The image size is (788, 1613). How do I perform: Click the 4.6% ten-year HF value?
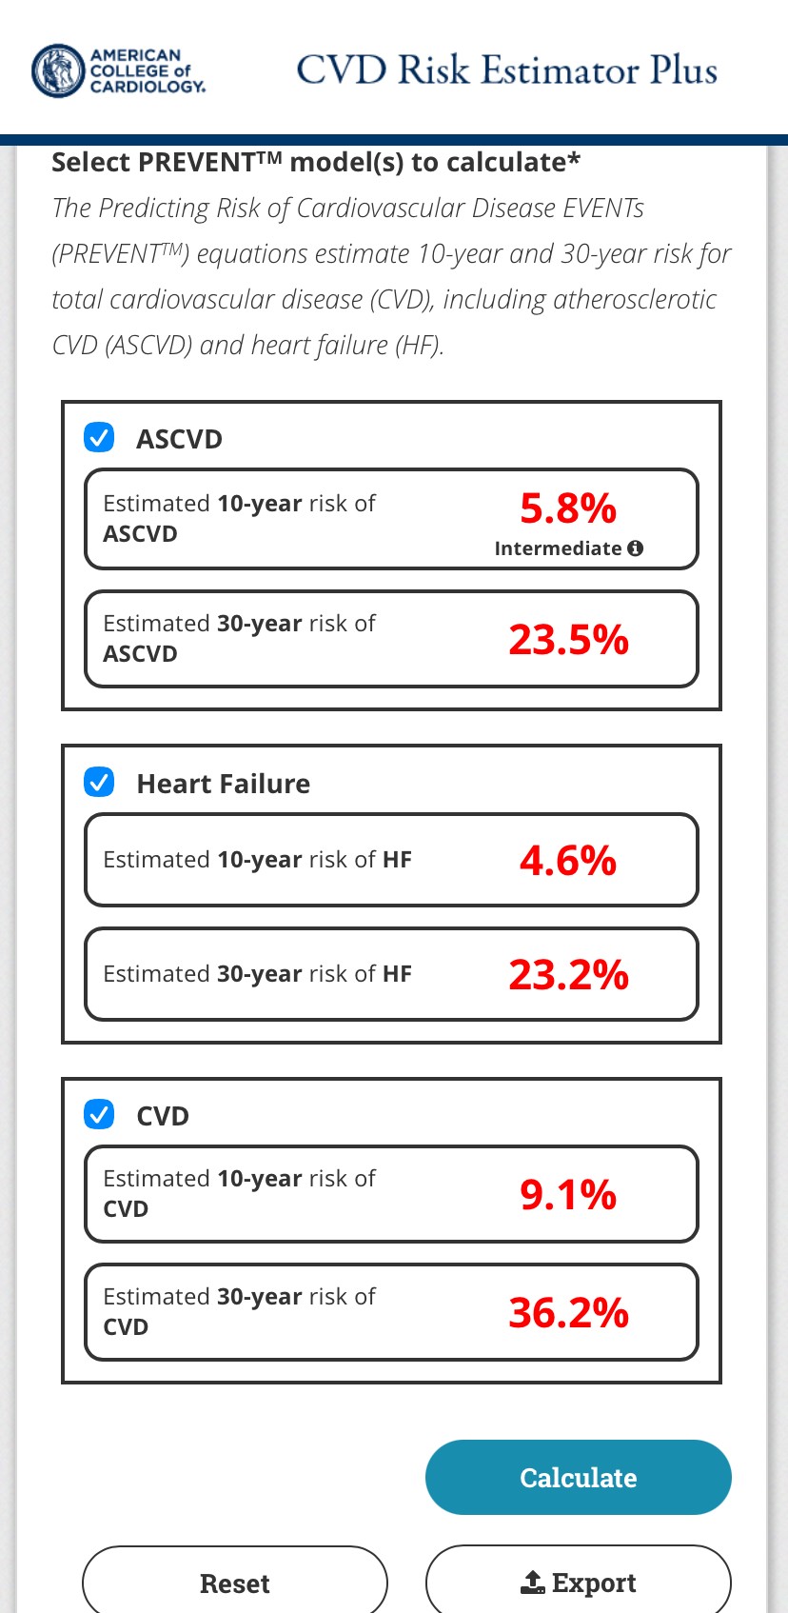(568, 860)
